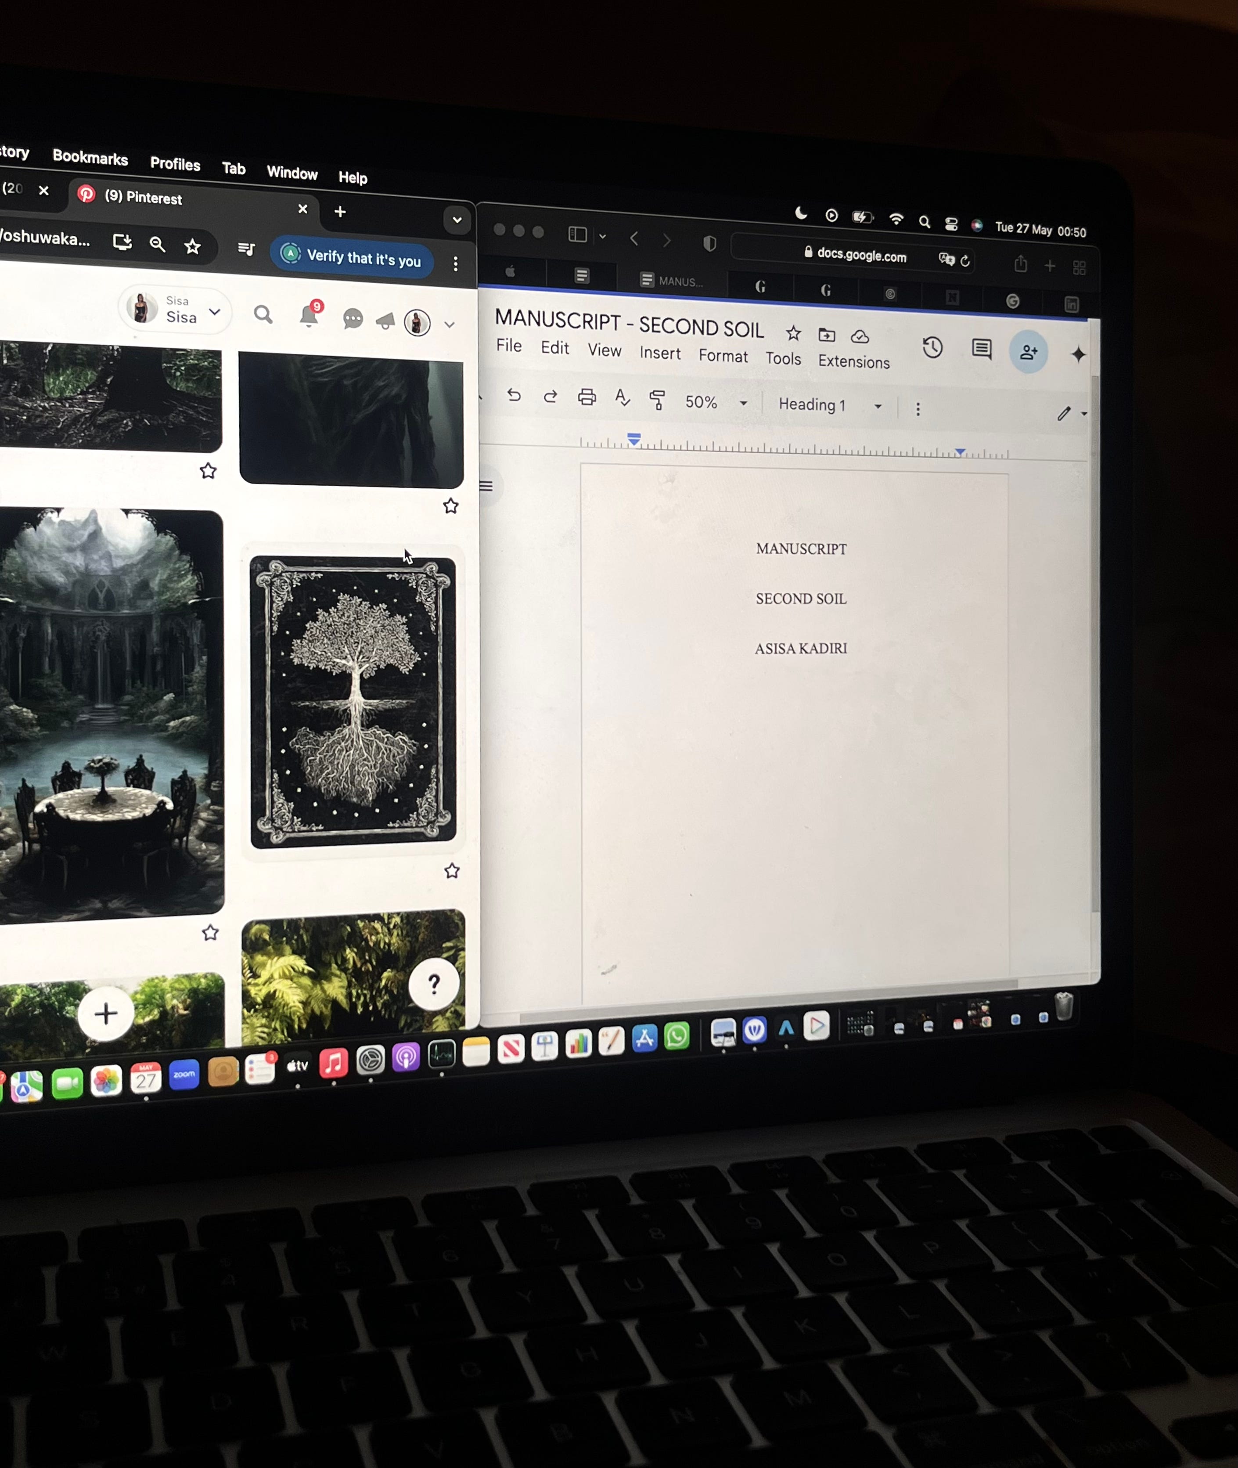
Task: Click the Share people button
Action: pyautogui.click(x=1028, y=352)
